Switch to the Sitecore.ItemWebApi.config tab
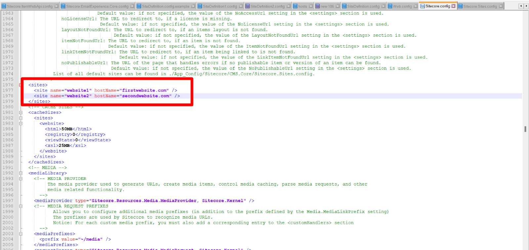Viewport: 529px width, 250px height. [29, 6]
